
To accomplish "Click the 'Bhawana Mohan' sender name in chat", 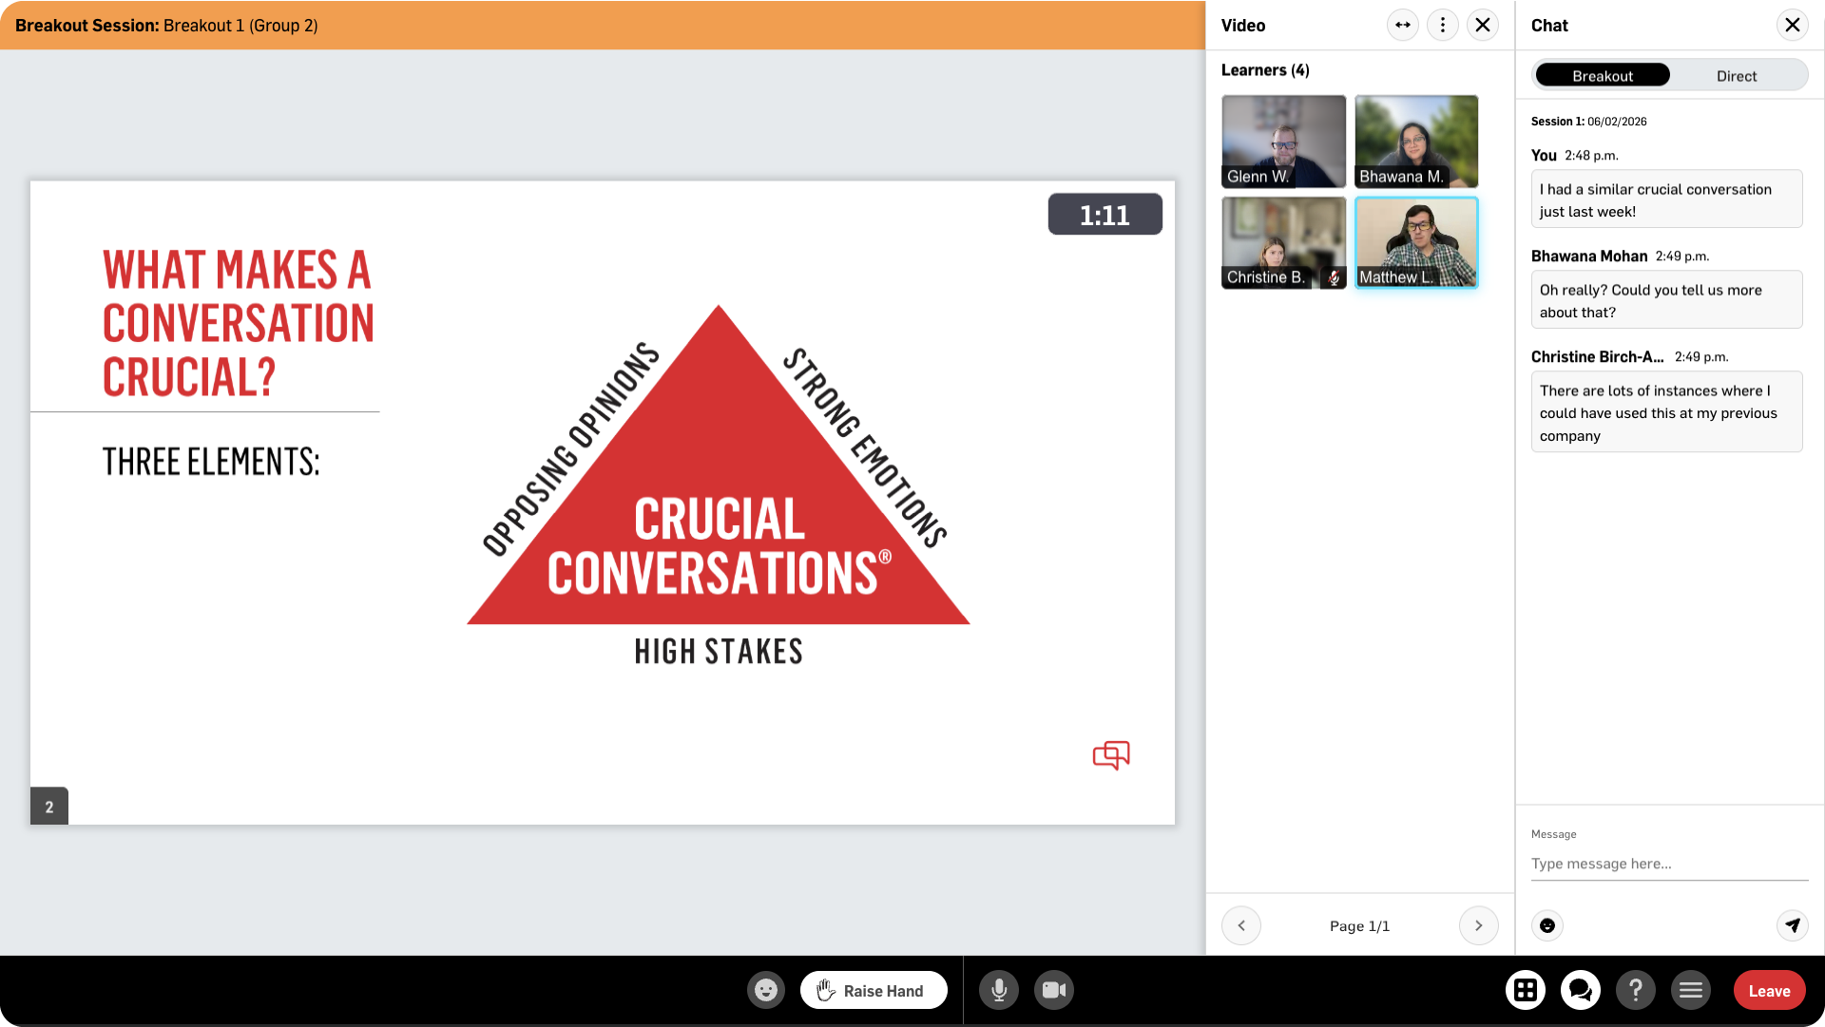I will (1589, 257).
